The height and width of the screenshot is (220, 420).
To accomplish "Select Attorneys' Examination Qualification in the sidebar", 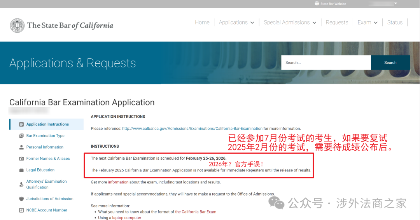I will (46, 184).
